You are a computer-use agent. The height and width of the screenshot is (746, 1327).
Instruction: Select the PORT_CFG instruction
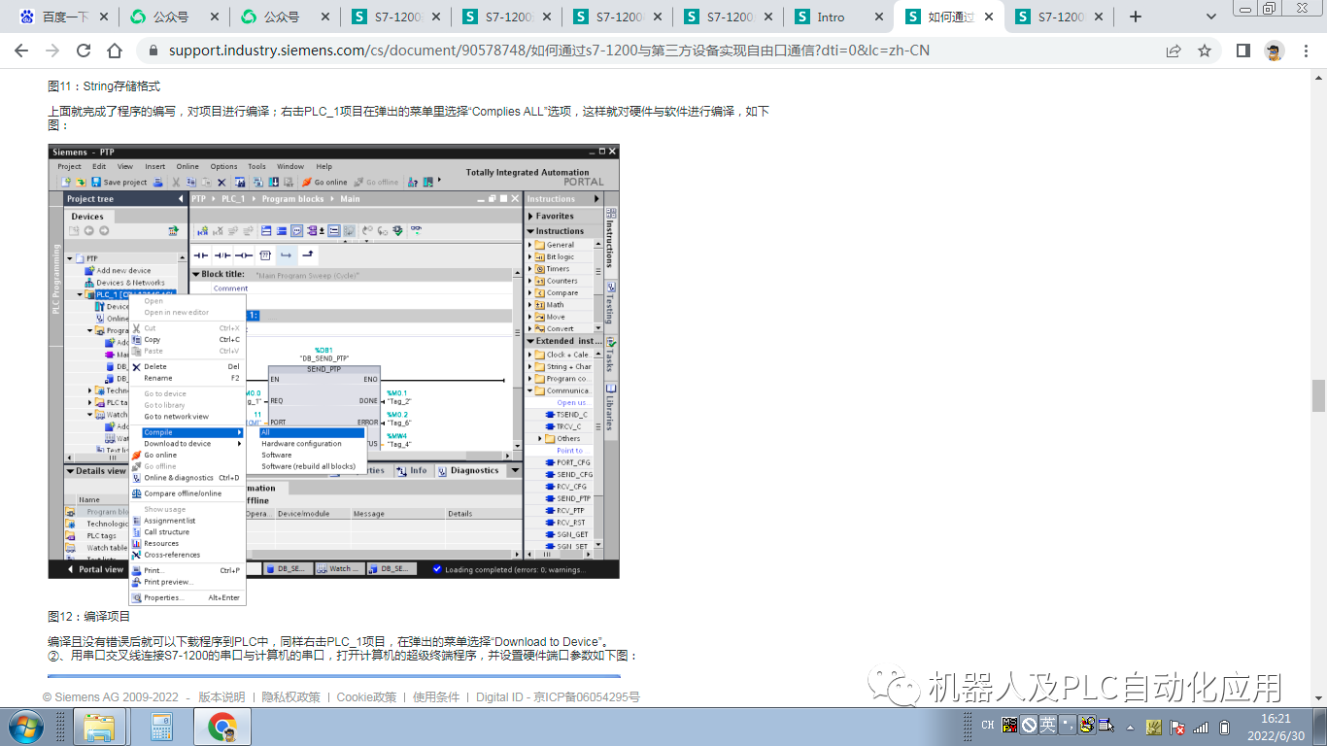pyautogui.click(x=567, y=462)
